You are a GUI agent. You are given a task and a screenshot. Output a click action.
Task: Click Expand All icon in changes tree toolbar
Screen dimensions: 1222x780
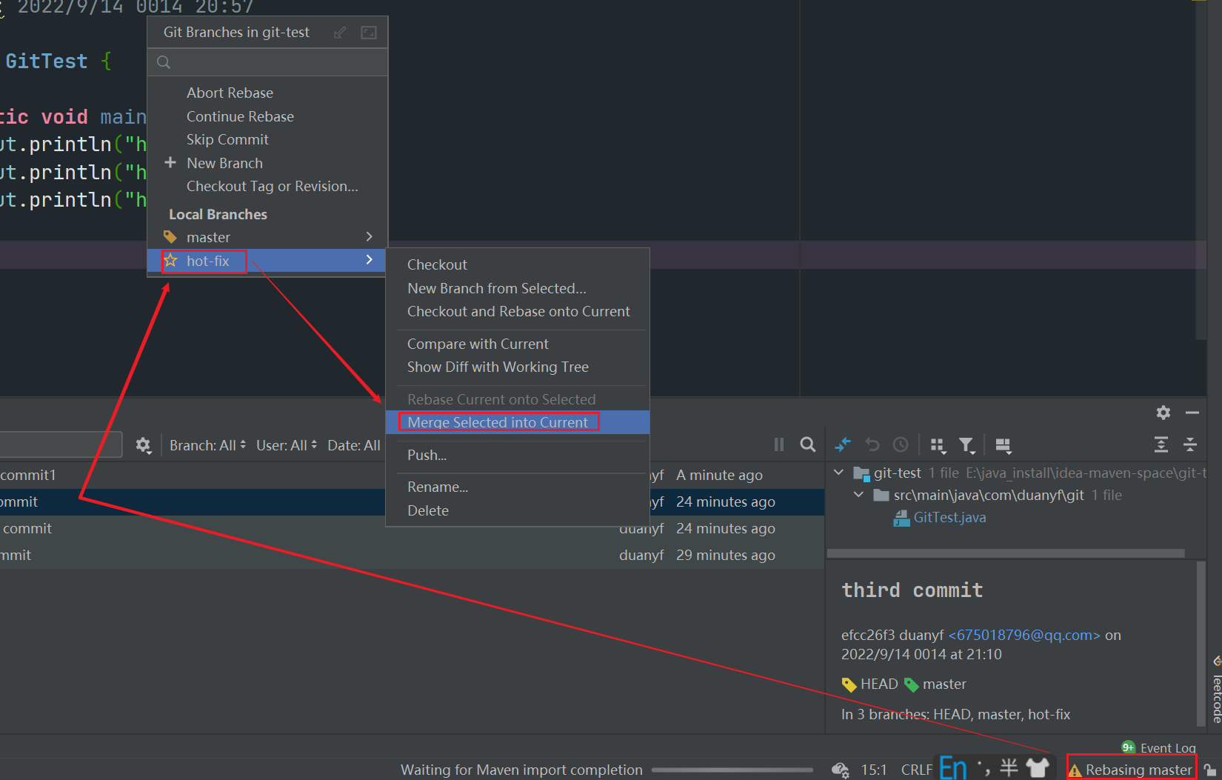tap(1161, 444)
